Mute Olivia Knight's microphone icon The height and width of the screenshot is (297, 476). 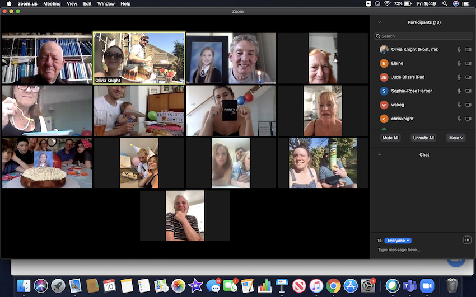click(459, 49)
